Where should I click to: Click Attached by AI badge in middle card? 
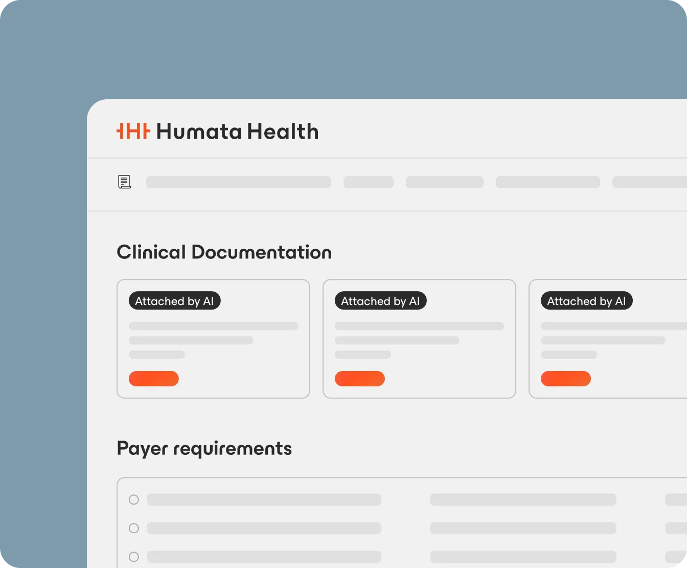click(x=380, y=301)
